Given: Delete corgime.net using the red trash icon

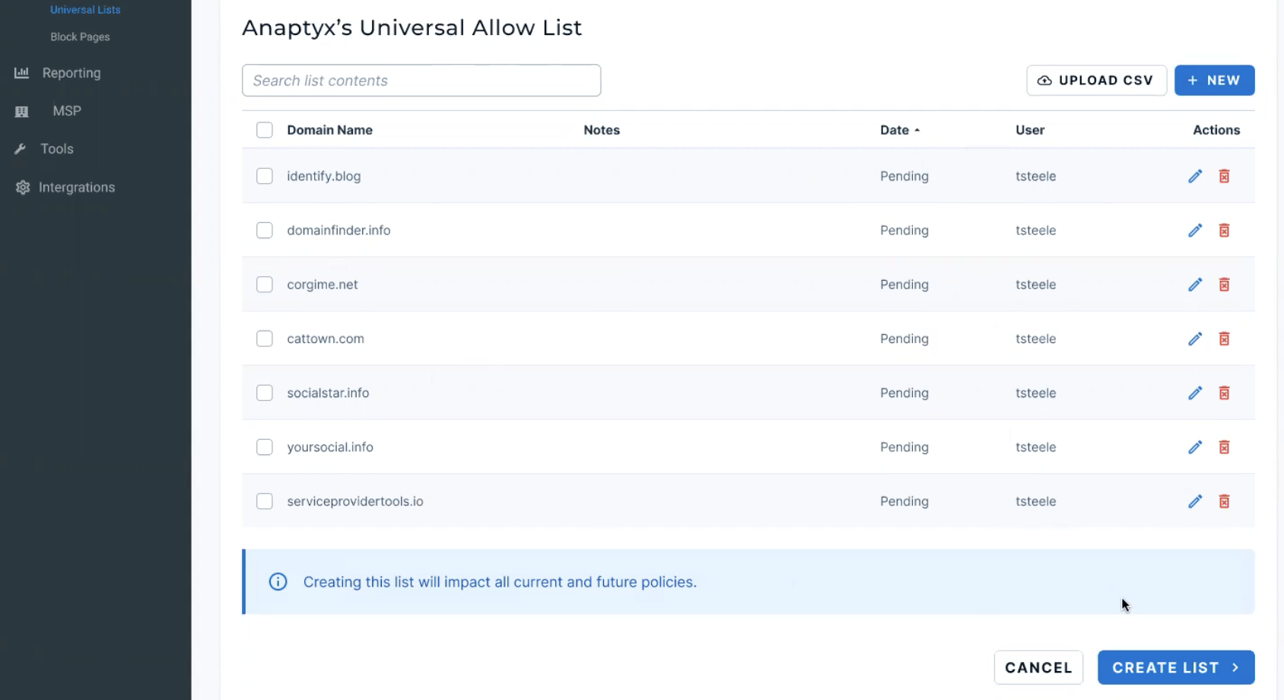Looking at the screenshot, I should coord(1225,285).
